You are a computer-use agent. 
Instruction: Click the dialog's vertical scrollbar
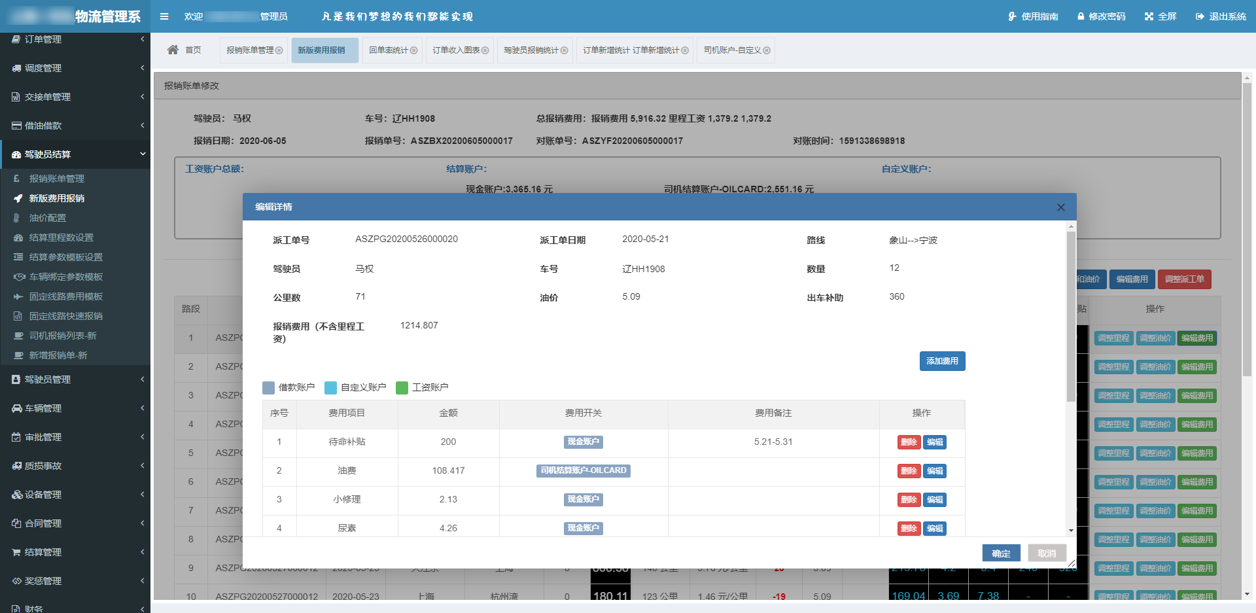pos(1071,316)
